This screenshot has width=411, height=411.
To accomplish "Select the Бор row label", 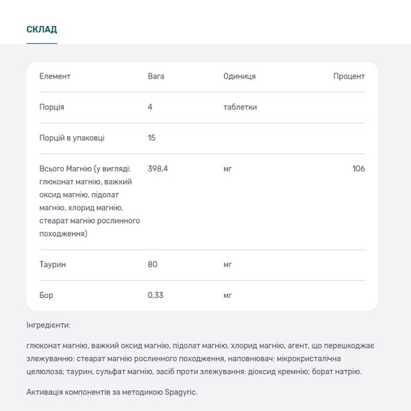I will tap(46, 296).
